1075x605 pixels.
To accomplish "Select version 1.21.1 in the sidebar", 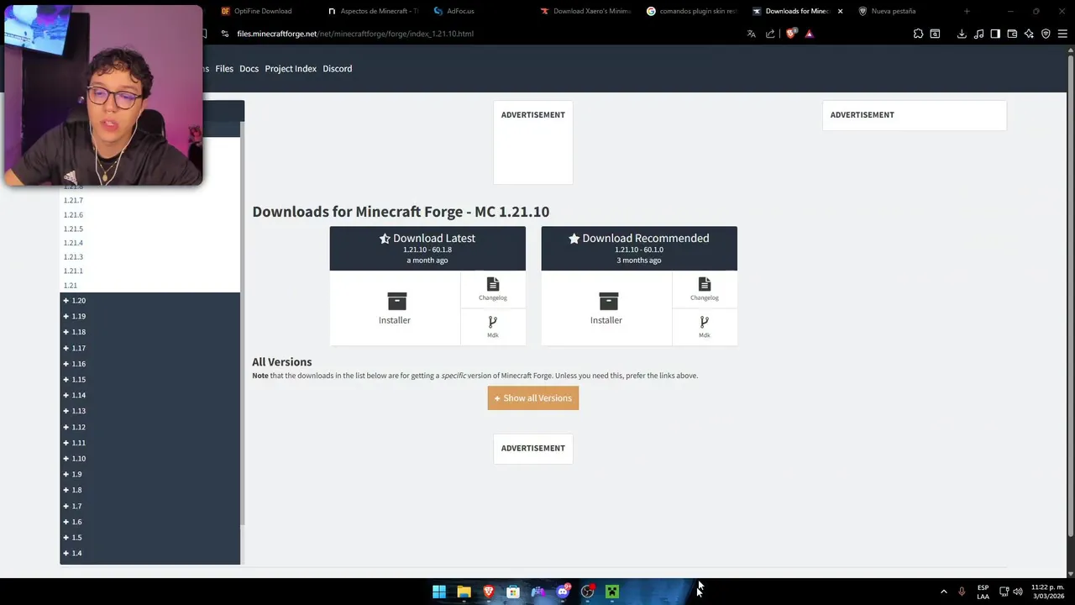I will [x=73, y=271].
